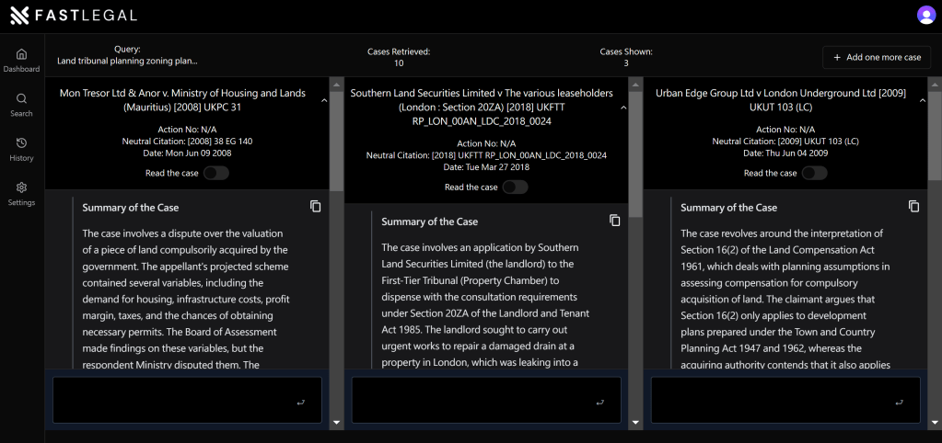This screenshot has height=443, width=942.
Task: Go to Dashboard in the sidebar
Action: pos(21,60)
